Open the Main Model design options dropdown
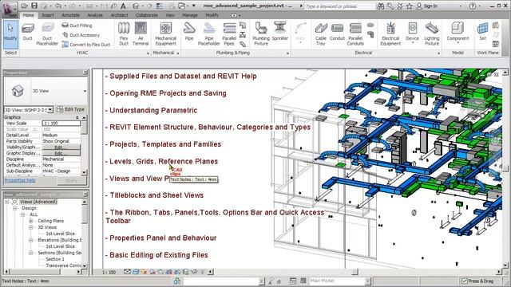 click(x=367, y=281)
